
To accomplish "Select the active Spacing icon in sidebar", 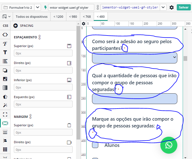I will click(5, 123).
